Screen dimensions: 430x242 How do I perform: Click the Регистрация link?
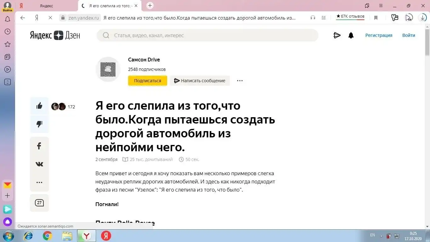[x=379, y=35]
